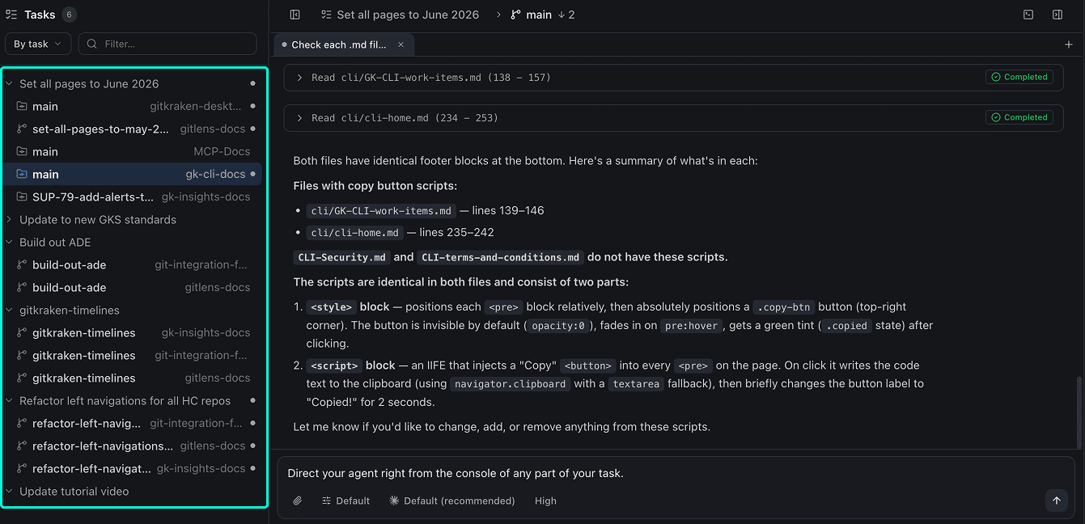The height and width of the screenshot is (524, 1085).
Task: Click the Default mode list icon in composer
Action: (327, 501)
